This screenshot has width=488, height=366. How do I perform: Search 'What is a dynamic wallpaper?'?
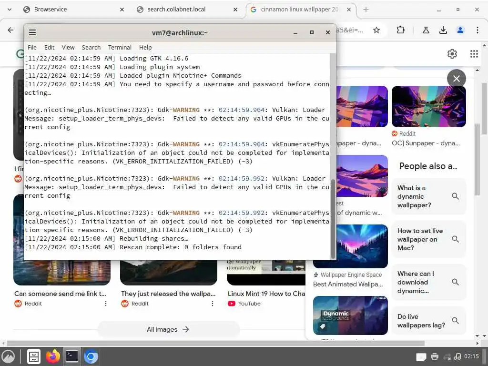click(428, 196)
